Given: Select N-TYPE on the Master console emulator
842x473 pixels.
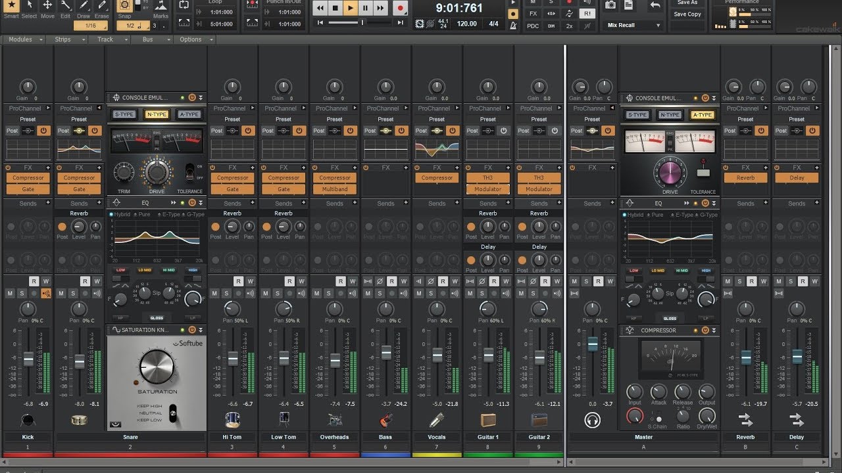Looking at the screenshot, I should coord(670,115).
